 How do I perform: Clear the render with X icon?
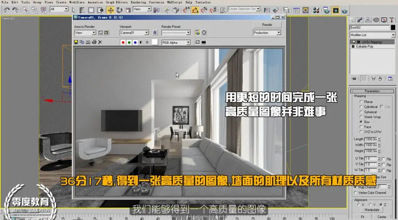tap(100, 42)
